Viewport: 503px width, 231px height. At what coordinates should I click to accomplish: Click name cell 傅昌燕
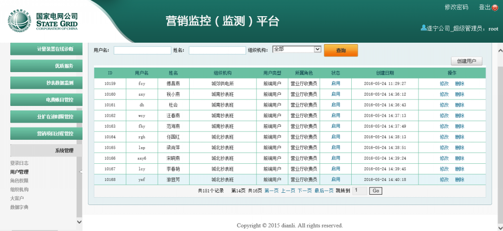[173, 84]
